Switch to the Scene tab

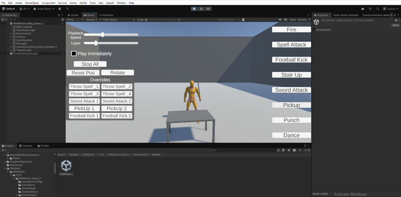(x=73, y=15)
